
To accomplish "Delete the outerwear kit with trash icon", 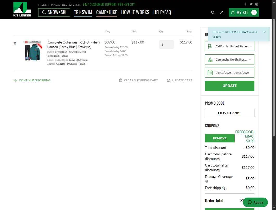I will click(x=15, y=43).
